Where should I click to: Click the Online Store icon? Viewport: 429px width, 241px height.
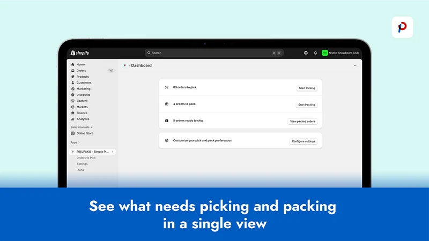pyautogui.click(x=73, y=133)
